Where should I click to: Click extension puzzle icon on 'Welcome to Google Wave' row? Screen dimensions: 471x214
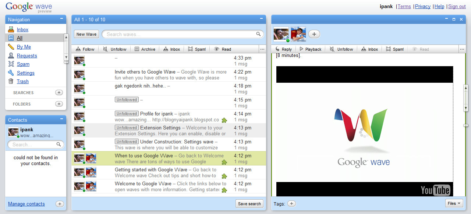[224, 190]
